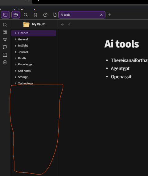Click the Thereisanaiforthat bullet item
The width and height of the screenshot is (148, 176).
click(129, 60)
